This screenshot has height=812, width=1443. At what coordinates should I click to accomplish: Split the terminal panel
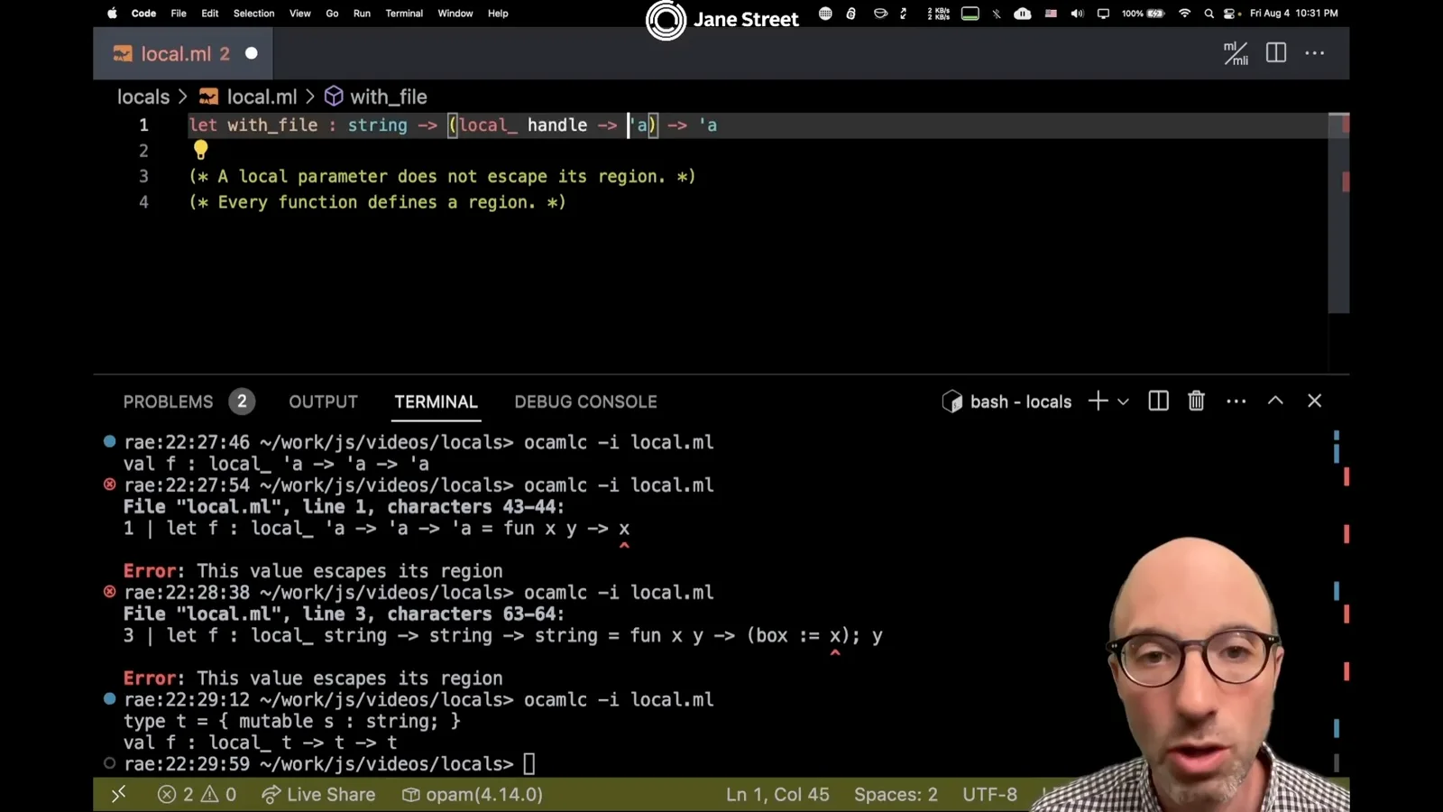1159,401
